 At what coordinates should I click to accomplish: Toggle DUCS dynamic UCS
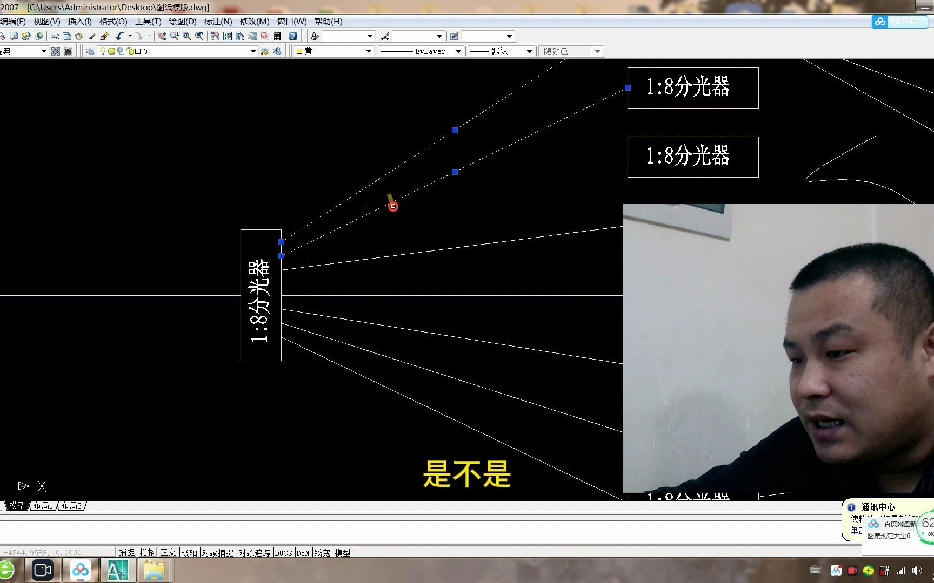tap(283, 552)
